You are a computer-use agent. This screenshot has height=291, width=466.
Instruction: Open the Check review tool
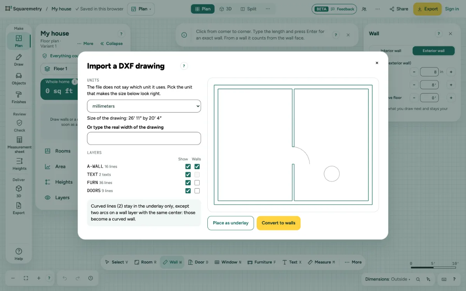(19, 126)
